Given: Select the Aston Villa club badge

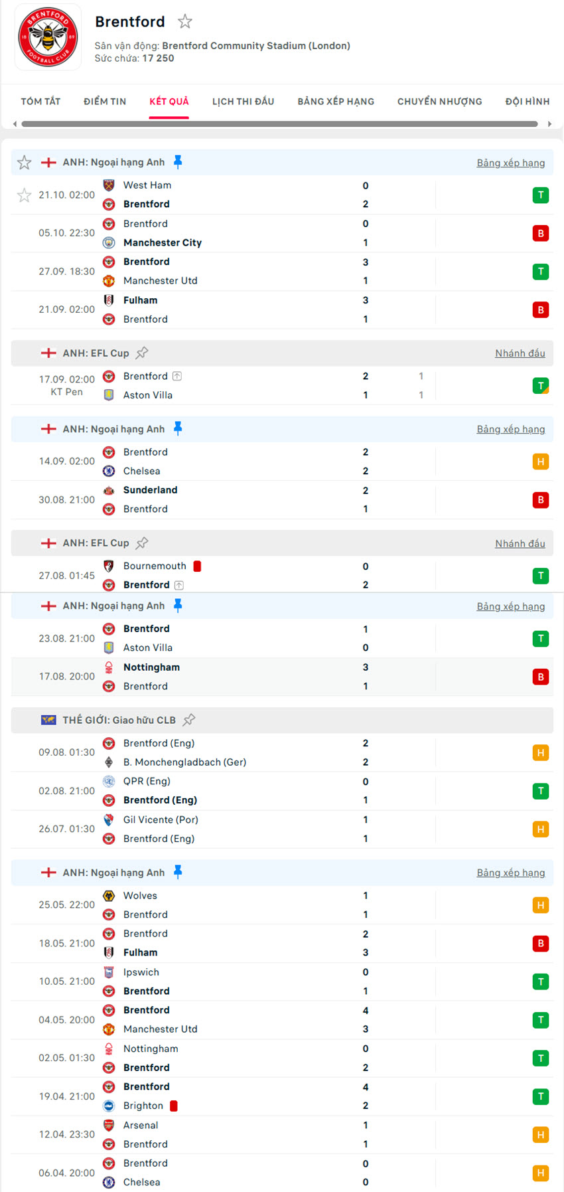Looking at the screenshot, I should tap(108, 395).
